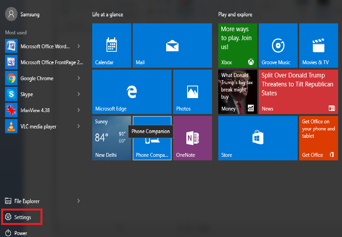Image resolution: width=342 pixels, height=237 pixels.
Task: Open the Photos tile
Action: click(192, 92)
